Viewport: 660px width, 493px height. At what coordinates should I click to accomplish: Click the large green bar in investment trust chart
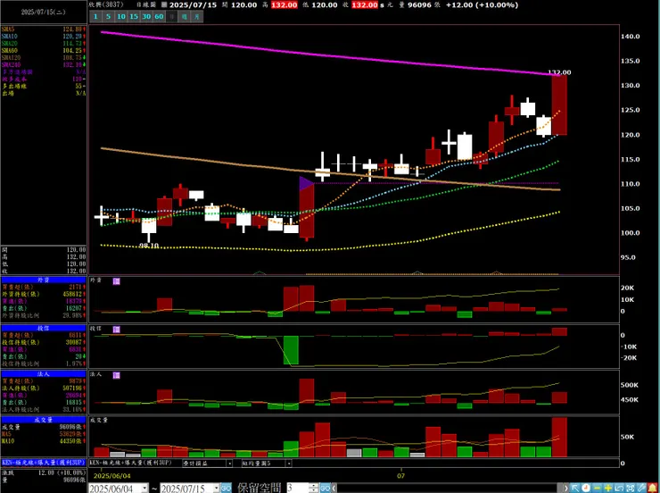[x=291, y=350]
